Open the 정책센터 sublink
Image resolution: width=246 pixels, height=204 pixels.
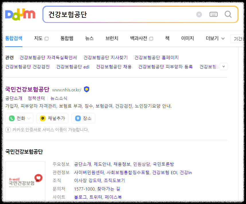pos(36,98)
